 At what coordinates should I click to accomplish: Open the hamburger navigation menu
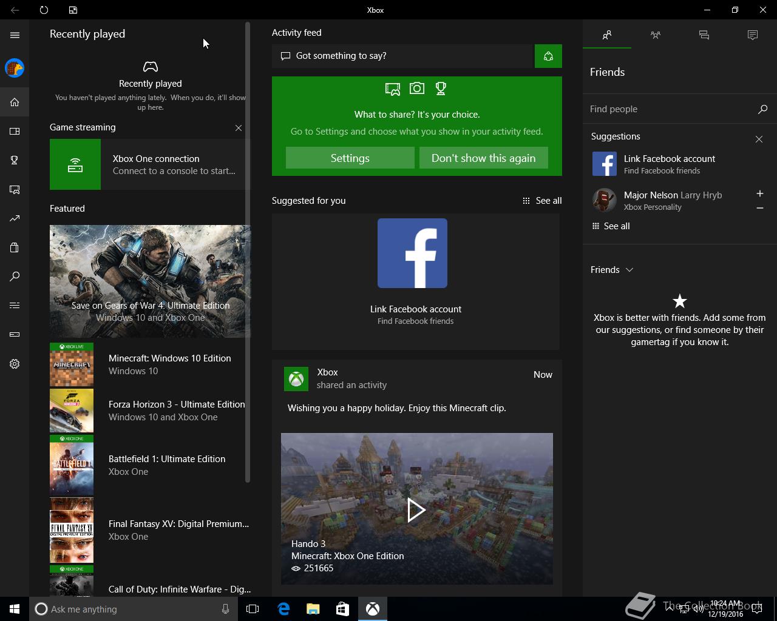[x=15, y=35]
